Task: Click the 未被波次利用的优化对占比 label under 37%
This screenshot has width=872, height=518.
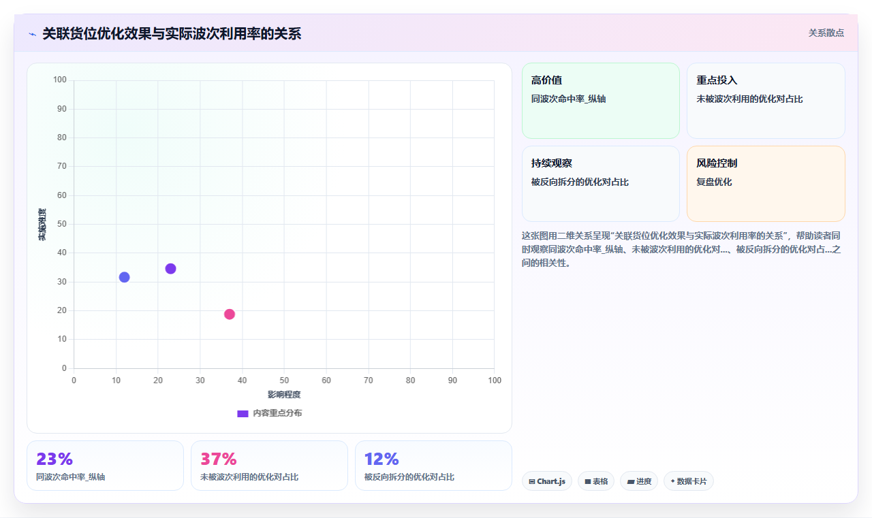Action: [249, 477]
